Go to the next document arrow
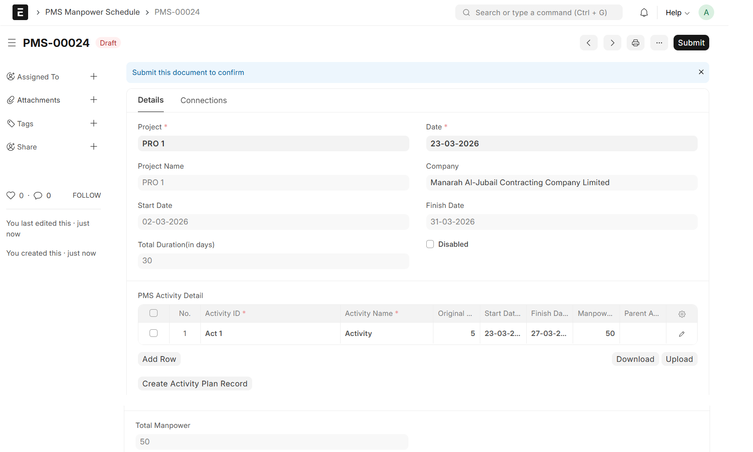This screenshot has width=753, height=452. [612, 43]
